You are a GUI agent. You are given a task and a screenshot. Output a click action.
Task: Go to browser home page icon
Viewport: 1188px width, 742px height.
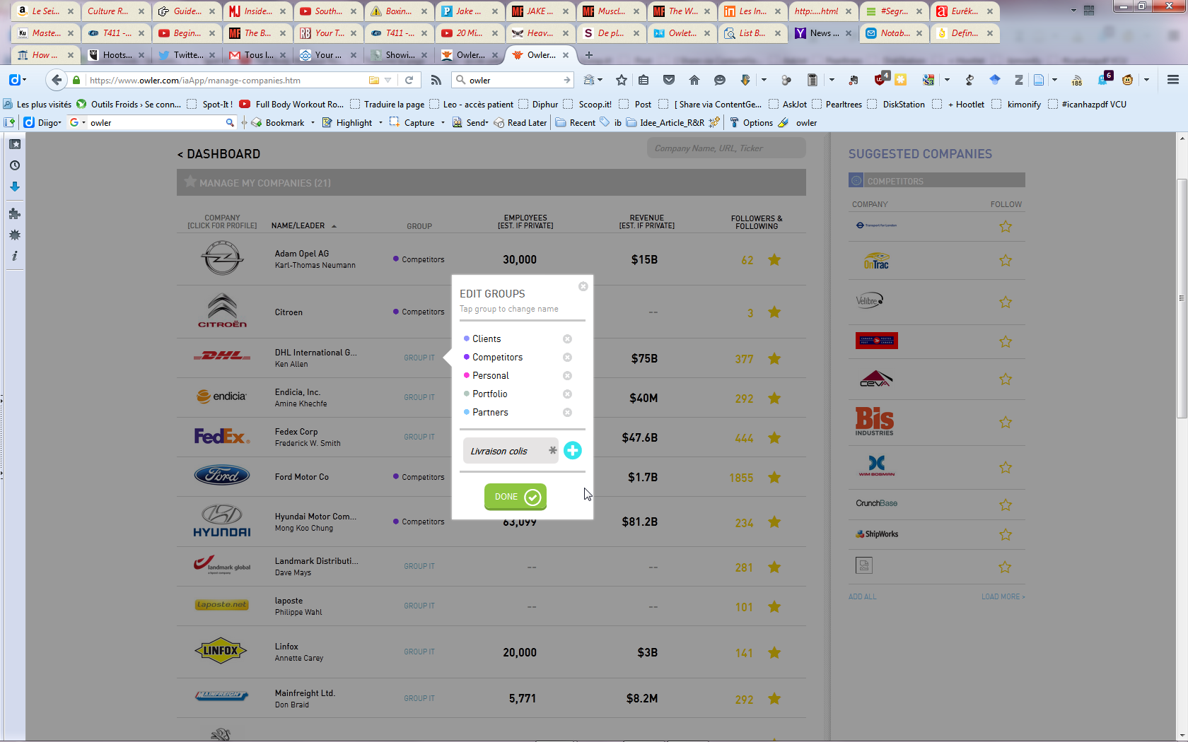(694, 80)
